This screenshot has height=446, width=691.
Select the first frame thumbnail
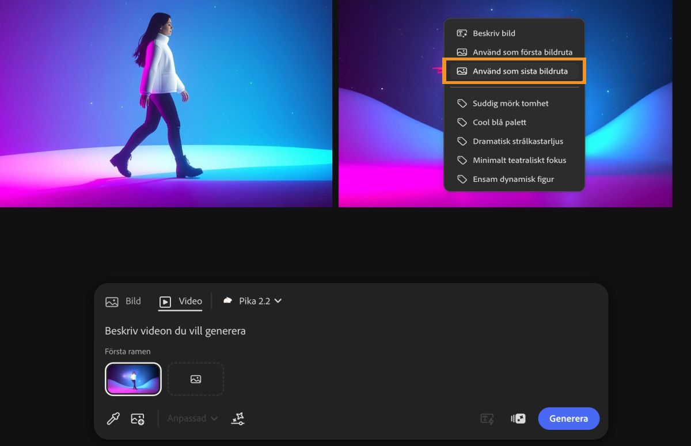pyautogui.click(x=133, y=379)
